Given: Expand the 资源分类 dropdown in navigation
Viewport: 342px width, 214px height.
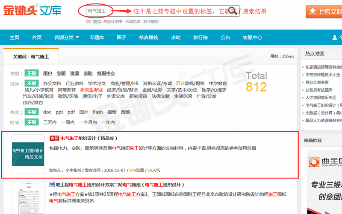Looking at the screenshot, I should click(66, 38).
